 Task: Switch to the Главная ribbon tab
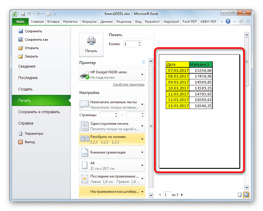(x=37, y=21)
